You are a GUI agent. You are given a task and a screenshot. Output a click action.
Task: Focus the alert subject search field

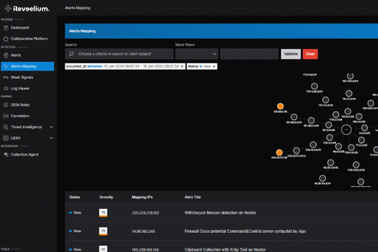(123, 54)
